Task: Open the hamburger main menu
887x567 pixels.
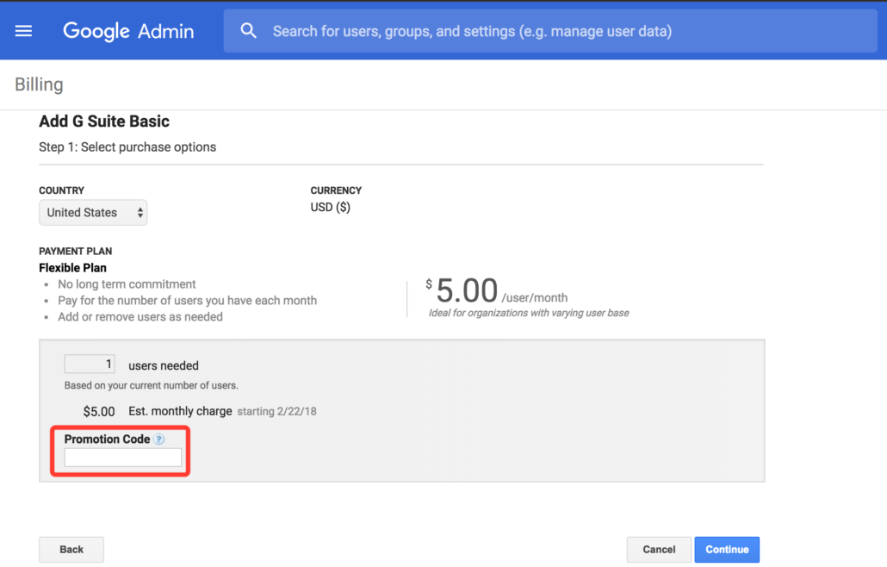Action: point(23,31)
